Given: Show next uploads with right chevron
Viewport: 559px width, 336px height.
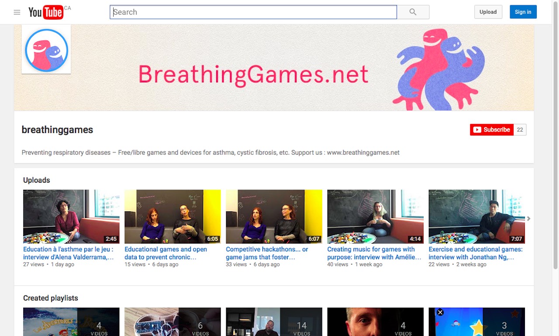Looking at the screenshot, I should click(x=529, y=218).
